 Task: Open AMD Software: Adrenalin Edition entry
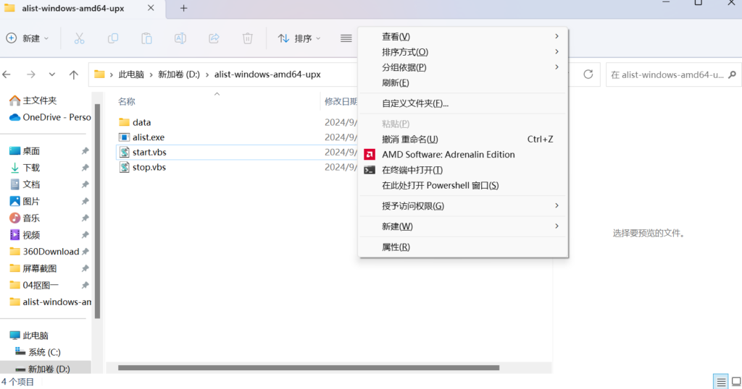pos(463,155)
